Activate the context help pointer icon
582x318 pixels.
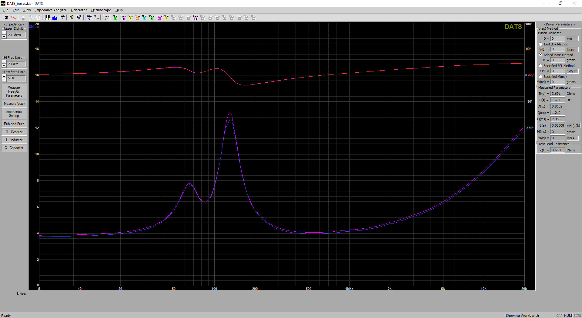click(79, 18)
